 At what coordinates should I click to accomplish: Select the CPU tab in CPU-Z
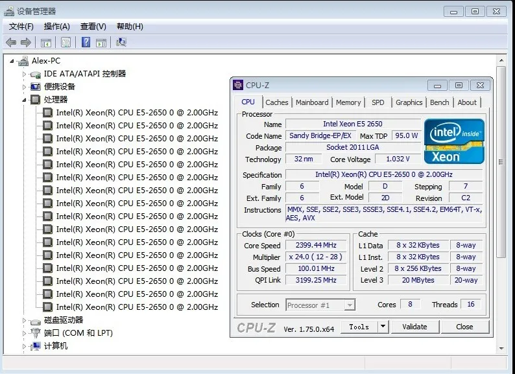tap(248, 102)
